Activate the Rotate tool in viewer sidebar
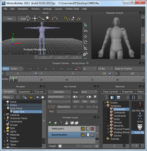This screenshot has height=151, width=147. [x=85, y=42]
